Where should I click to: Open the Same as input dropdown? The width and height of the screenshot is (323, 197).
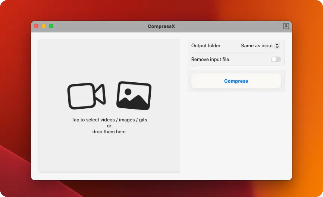(x=257, y=46)
